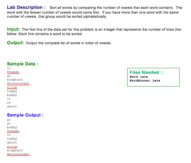
Task: Click "alice" in the Sample Output list
Action: [x=12, y=147]
